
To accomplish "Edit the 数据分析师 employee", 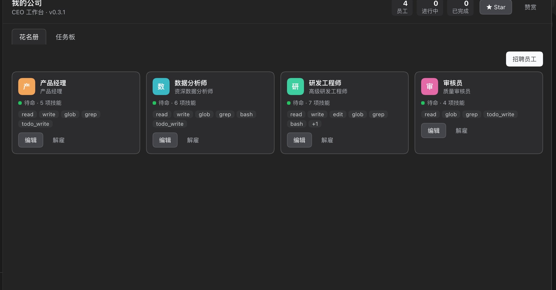I will point(165,140).
